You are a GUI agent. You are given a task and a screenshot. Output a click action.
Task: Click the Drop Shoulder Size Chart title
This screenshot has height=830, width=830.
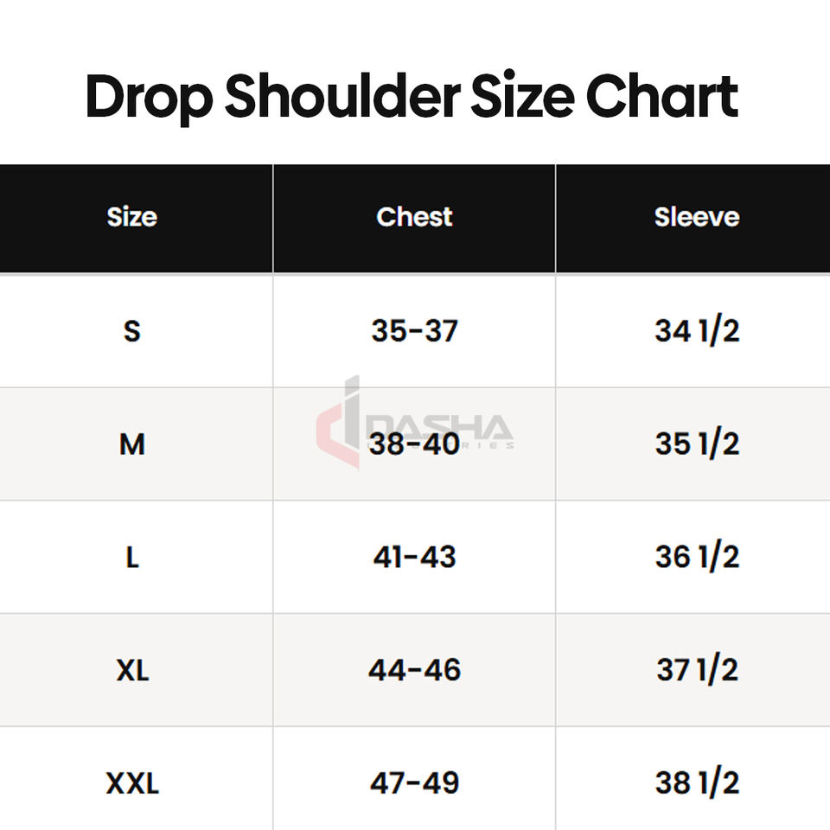[x=412, y=98]
